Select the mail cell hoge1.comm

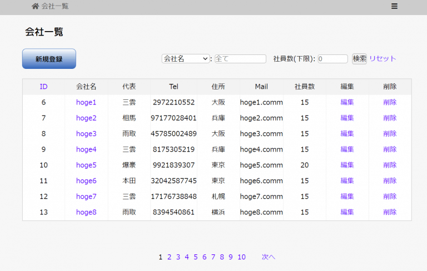point(261,102)
